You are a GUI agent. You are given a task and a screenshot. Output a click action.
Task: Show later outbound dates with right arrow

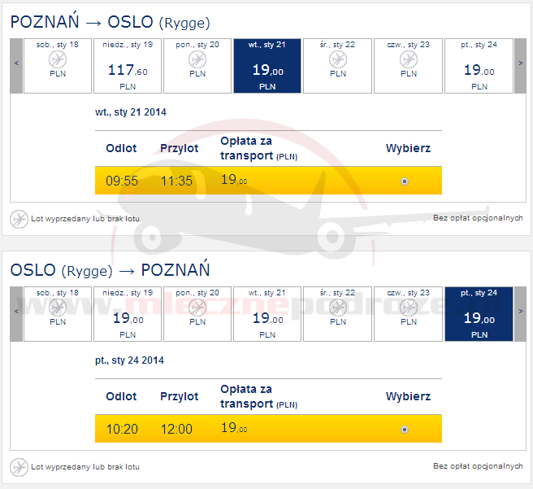pos(521,66)
